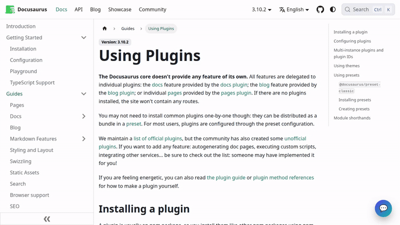Follow the 'blog plugin' link
The height and width of the screenshot is (225, 400).
click(121, 93)
